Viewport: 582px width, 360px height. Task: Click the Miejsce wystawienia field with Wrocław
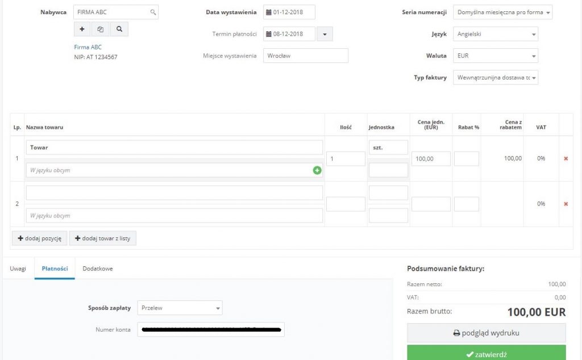tap(305, 56)
